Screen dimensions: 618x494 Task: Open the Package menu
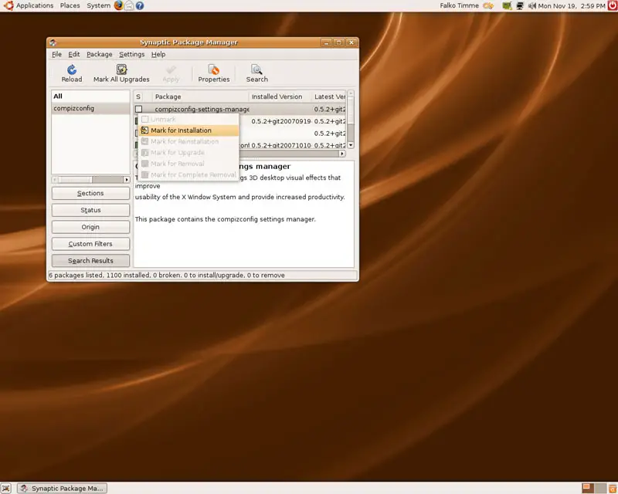tap(100, 54)
